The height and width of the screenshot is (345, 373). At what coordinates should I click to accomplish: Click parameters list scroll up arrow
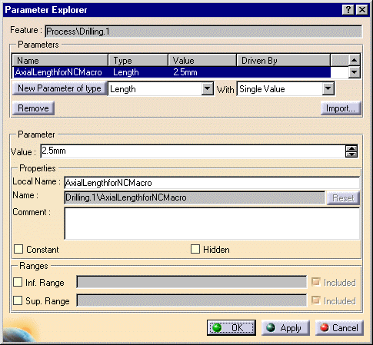click(x=354, y=61)
